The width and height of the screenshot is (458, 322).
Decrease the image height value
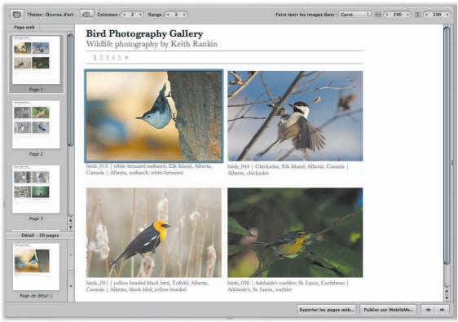click(x=427, y=15)
